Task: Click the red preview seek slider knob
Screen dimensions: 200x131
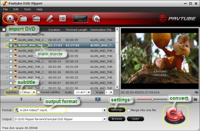Action: pyautogui.click(x=152, y=99)
